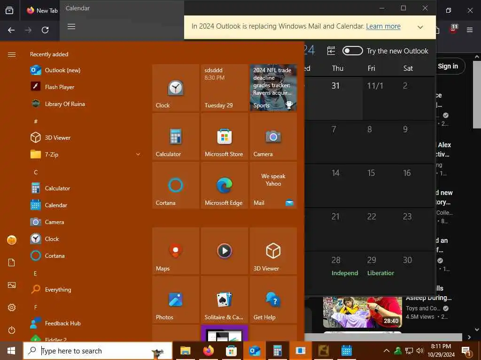This screenshot has width=481, height=360.
Task: Open Calendar app hamburger navigation menu
Action: click(x=71, y=27)
